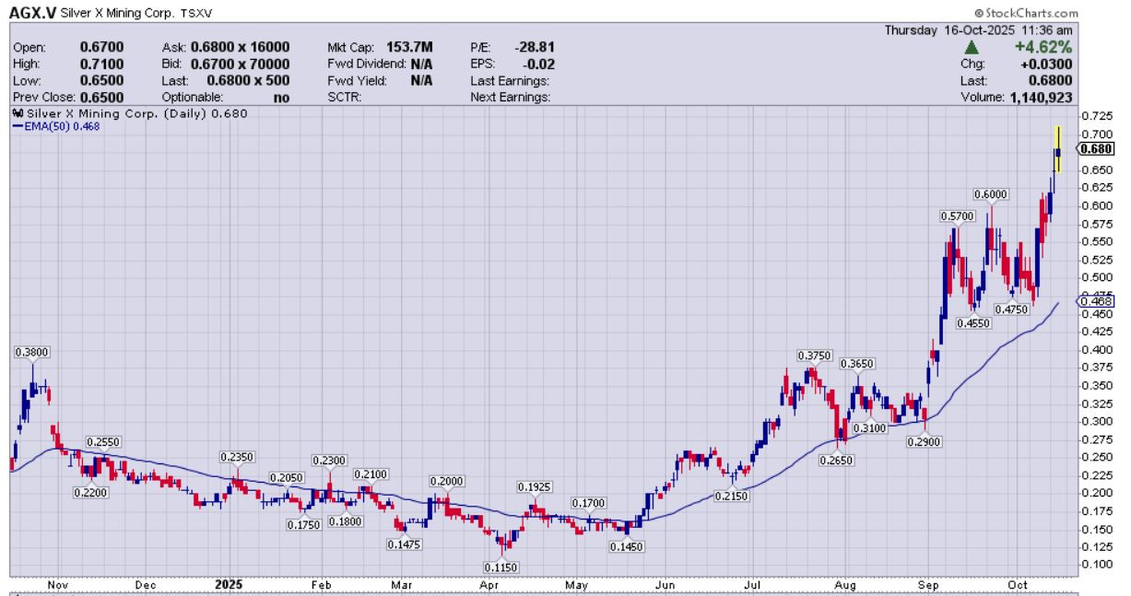1131x596 pixels.
Task: Click the yellow-highlighted latest candlestick
Action: tap(1058, 148)
